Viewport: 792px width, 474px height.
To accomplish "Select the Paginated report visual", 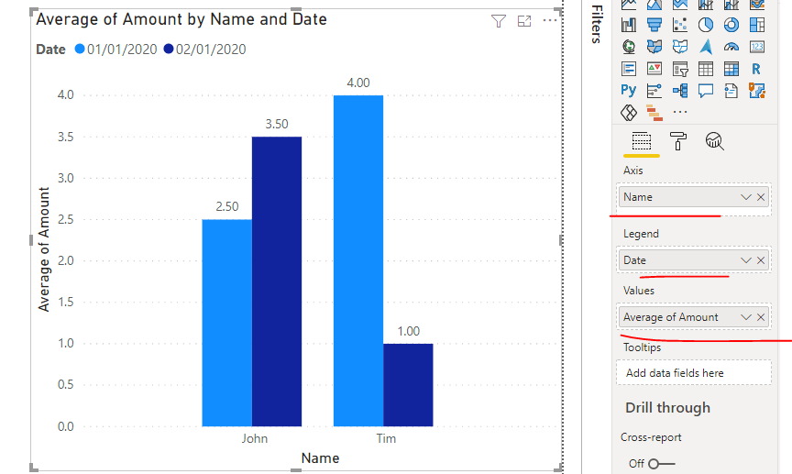I will point(731,91).
